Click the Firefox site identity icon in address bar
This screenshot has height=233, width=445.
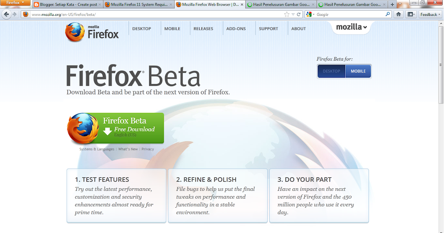[26, 14]
